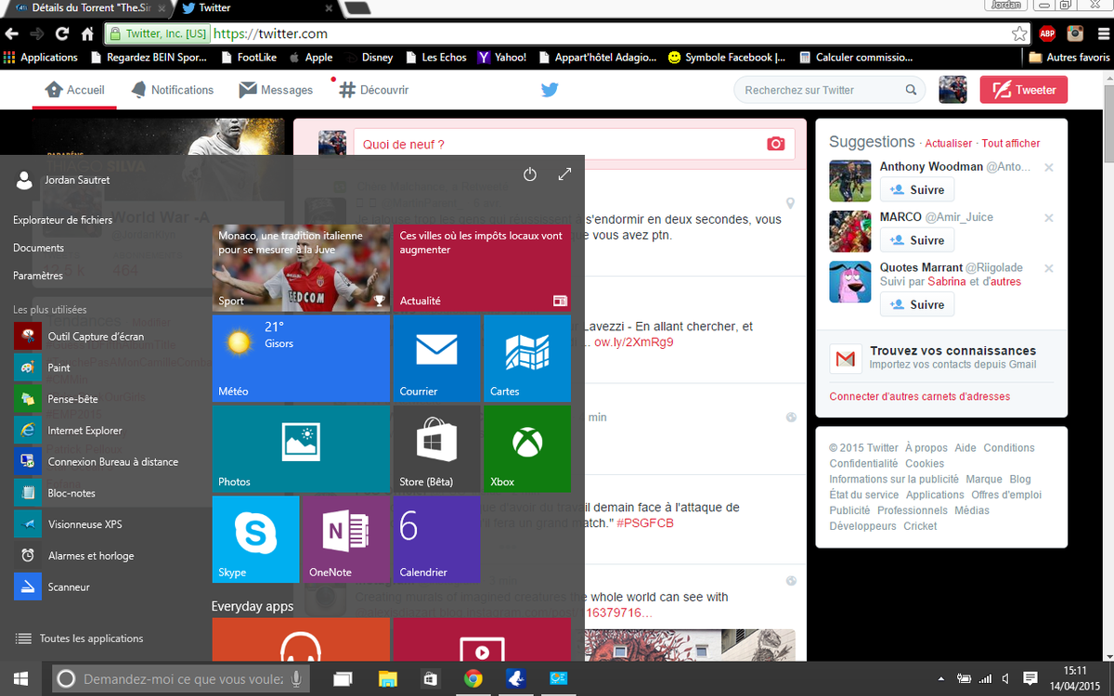Dismiss MARCO suggestion

point(1049,218)
